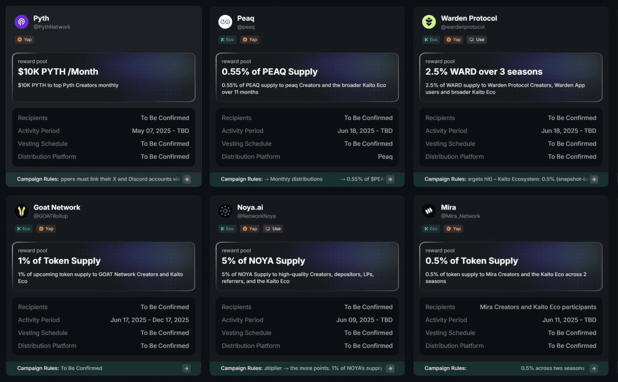Open the @PythNetwork handle
618x382 pixels.
52,27
